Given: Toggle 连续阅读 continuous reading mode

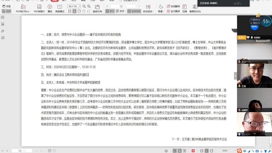Looking at the screenshot, I should click(134, 11).
